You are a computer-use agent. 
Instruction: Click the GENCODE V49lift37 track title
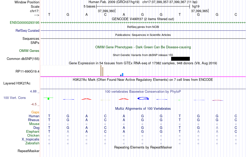pyautogui.click(x=143, y=19)
